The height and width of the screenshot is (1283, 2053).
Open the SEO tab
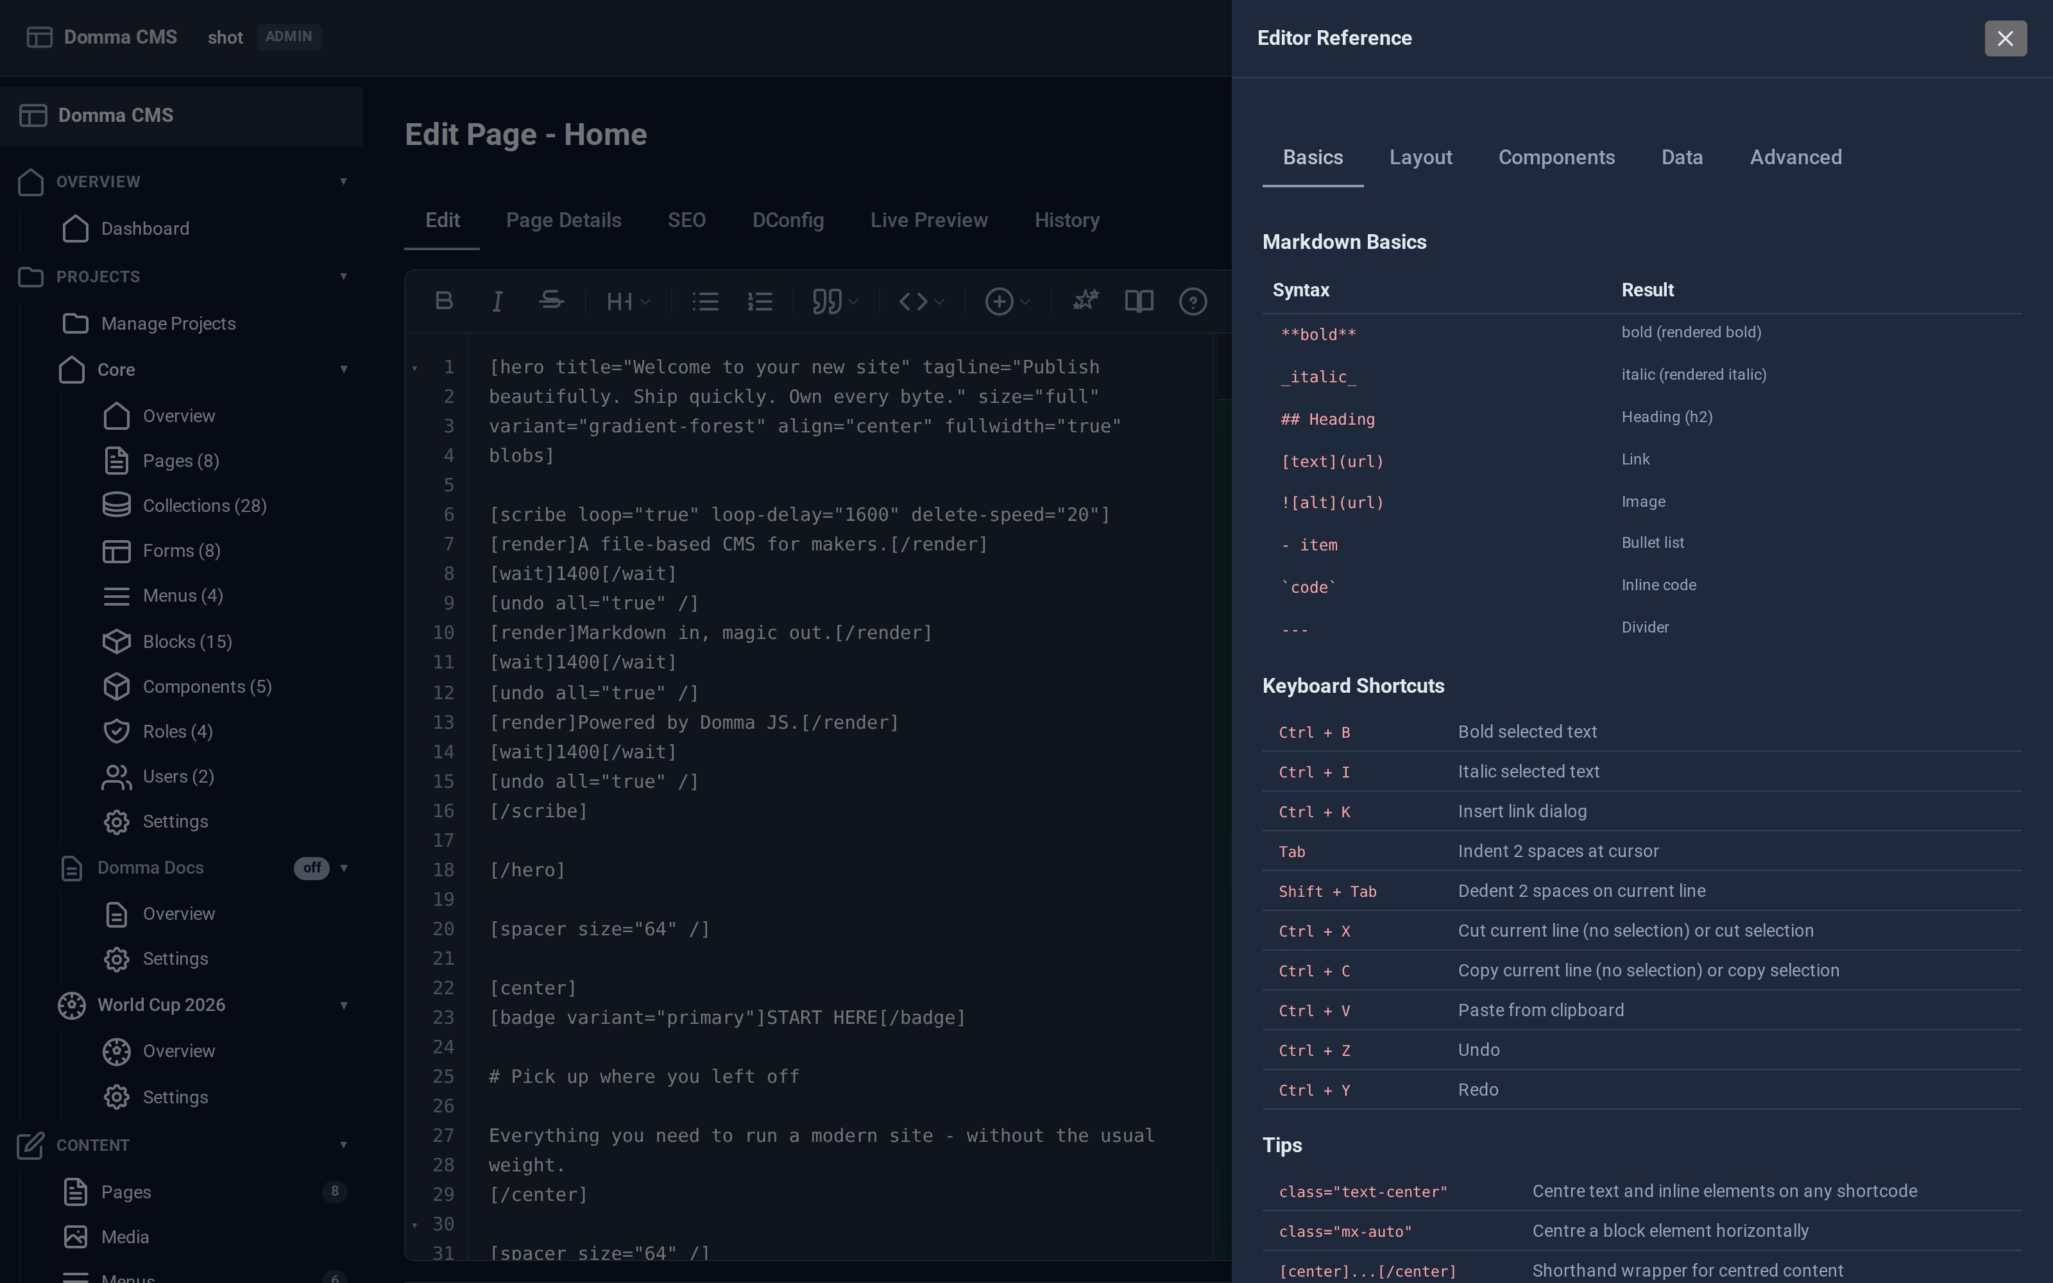click(686, 221)
